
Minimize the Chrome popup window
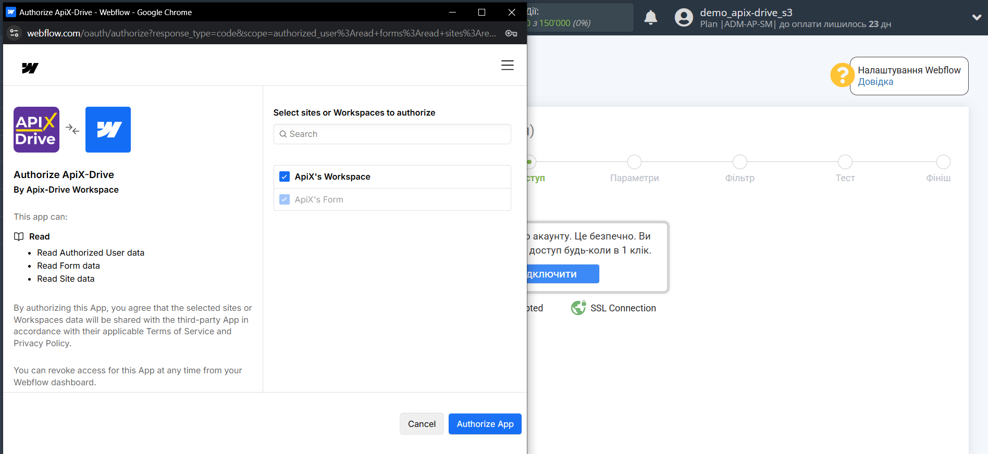452,12
